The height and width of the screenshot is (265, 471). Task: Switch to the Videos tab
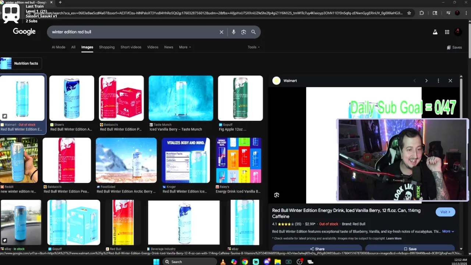point(153,47)
